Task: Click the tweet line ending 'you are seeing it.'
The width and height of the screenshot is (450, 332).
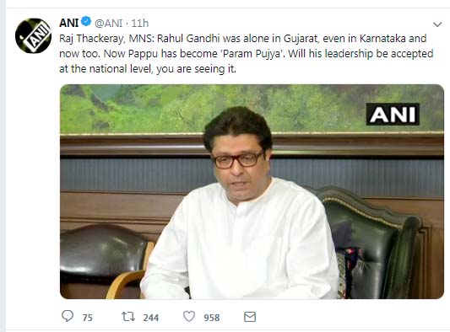Action: (148, 69)
